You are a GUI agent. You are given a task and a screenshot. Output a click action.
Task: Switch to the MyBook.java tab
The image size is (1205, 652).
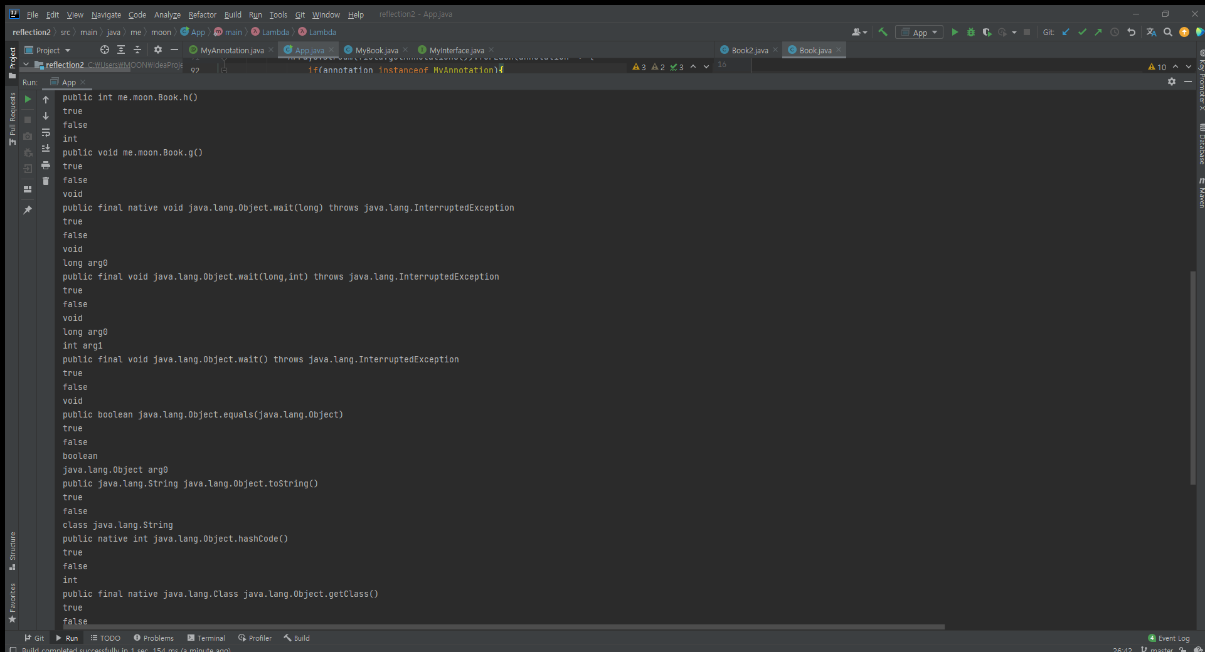(x=376, y=50)
